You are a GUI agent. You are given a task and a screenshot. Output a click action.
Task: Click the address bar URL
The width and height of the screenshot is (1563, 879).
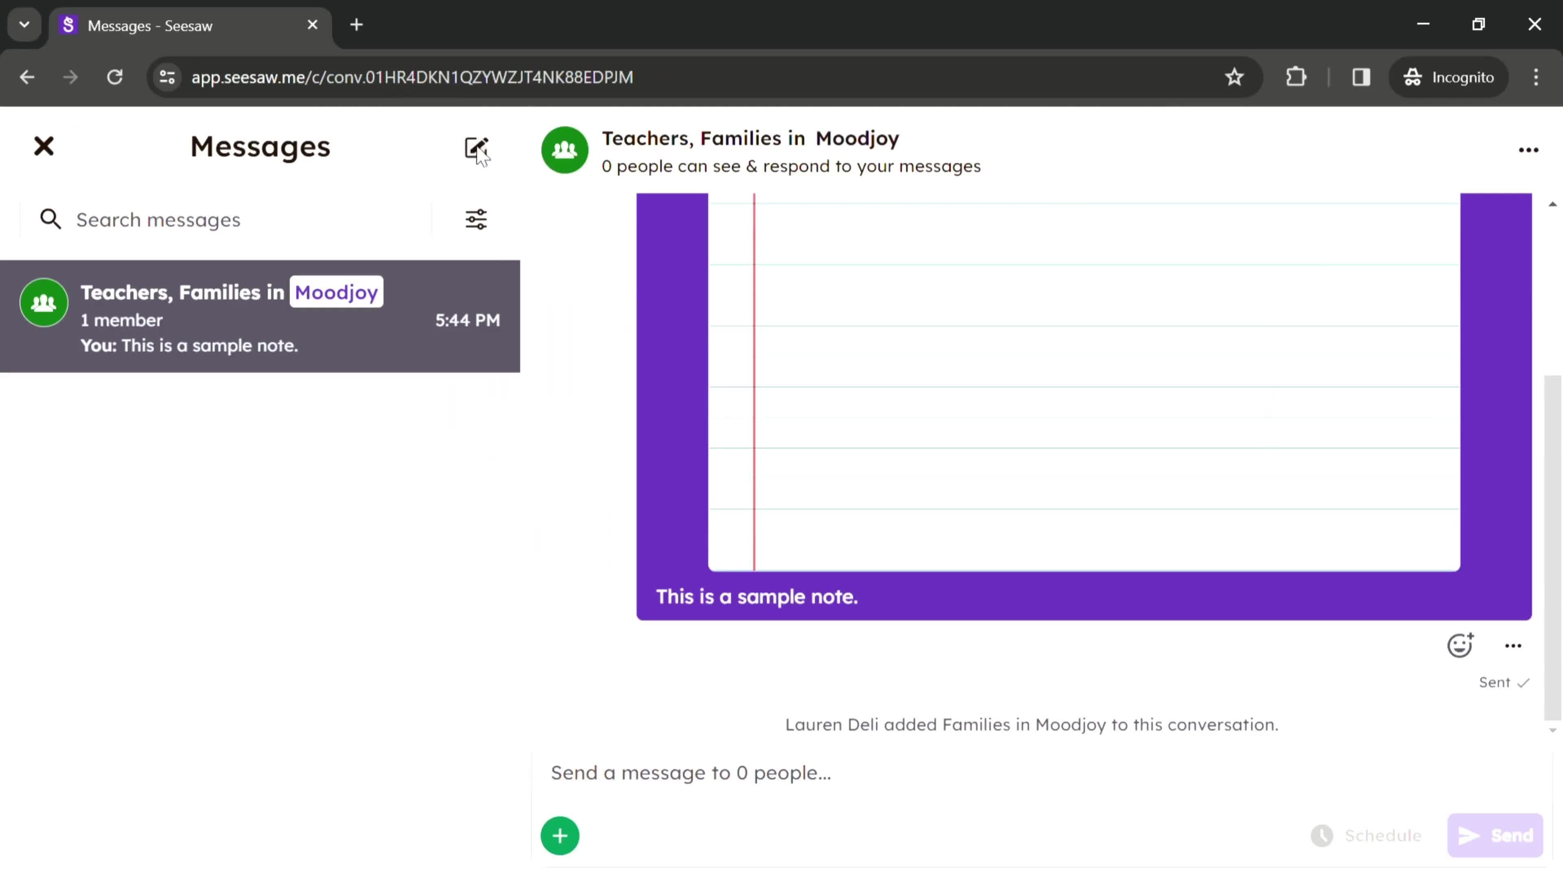(x=412, y=77)
